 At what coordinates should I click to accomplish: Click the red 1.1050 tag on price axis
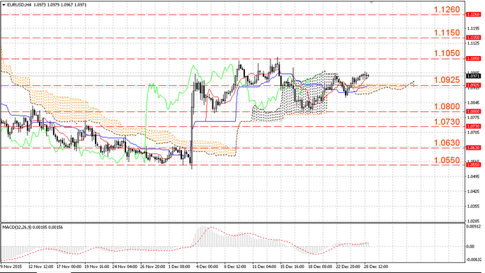473,58
